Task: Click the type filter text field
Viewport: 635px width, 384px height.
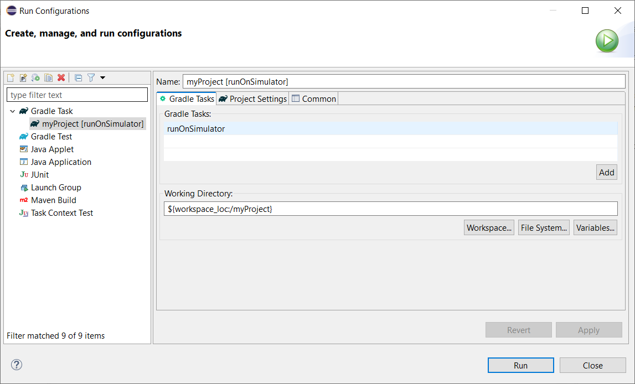Action: 77,95
